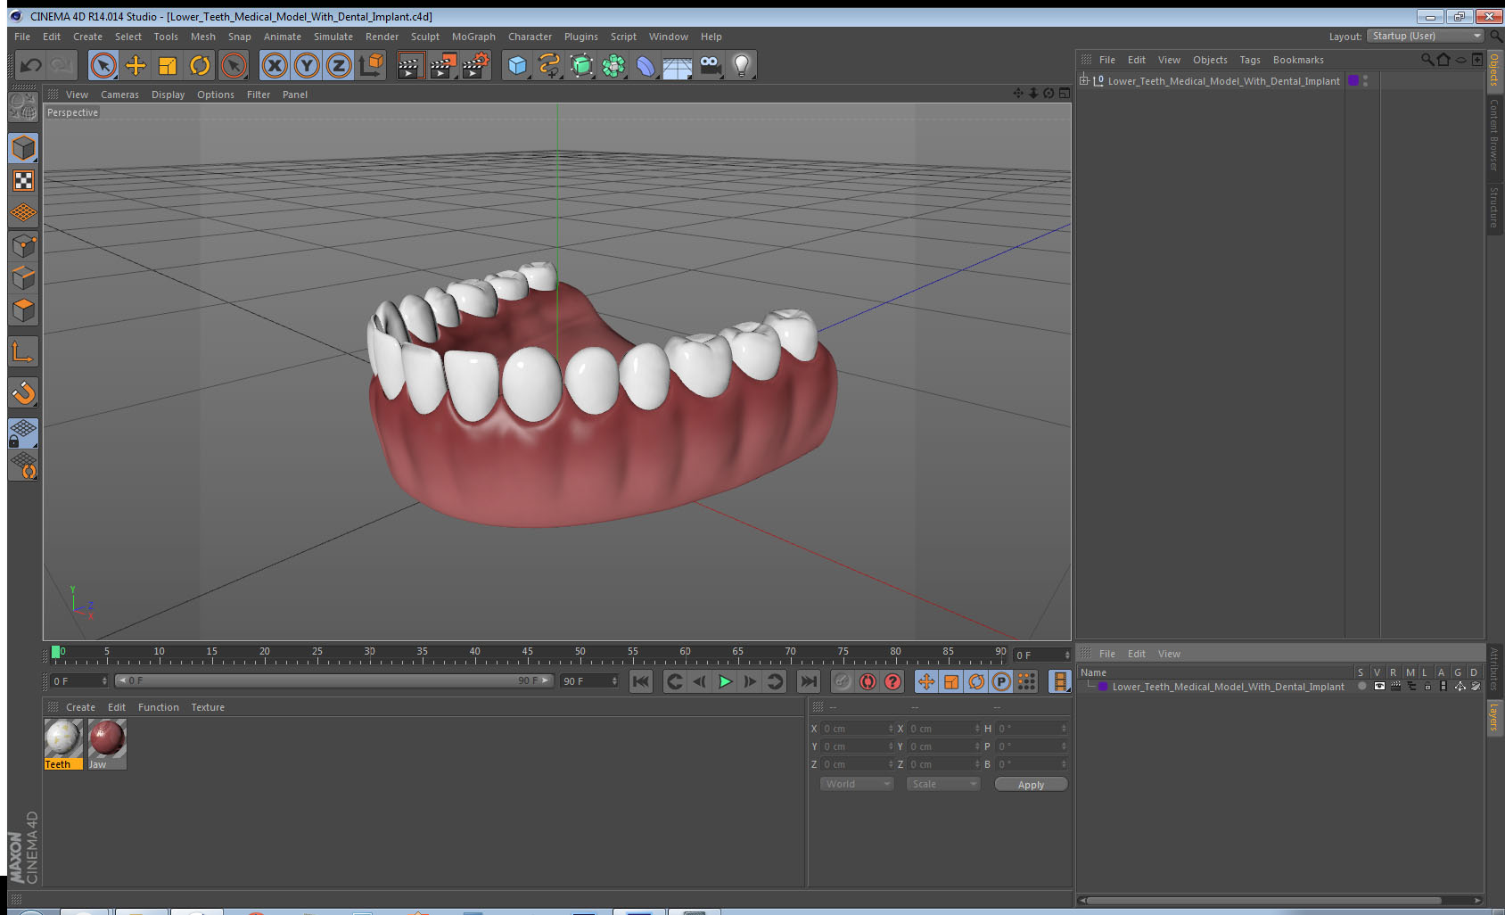Select the Scale tool in top toolbar
This screenshot has height=915, width=1505.
pos(168,65)
